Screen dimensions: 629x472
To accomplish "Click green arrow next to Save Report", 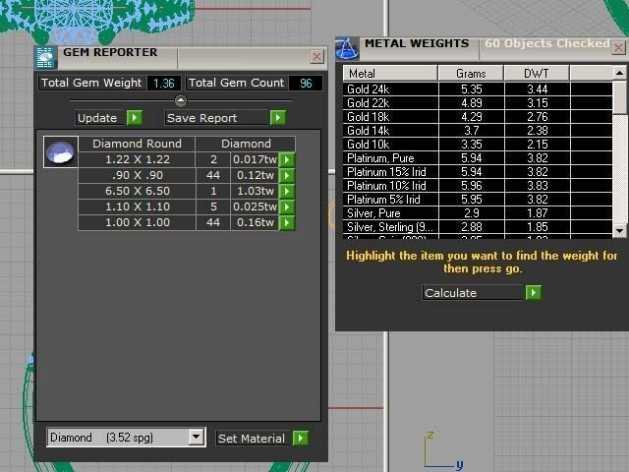I will (x=277, y=118).
